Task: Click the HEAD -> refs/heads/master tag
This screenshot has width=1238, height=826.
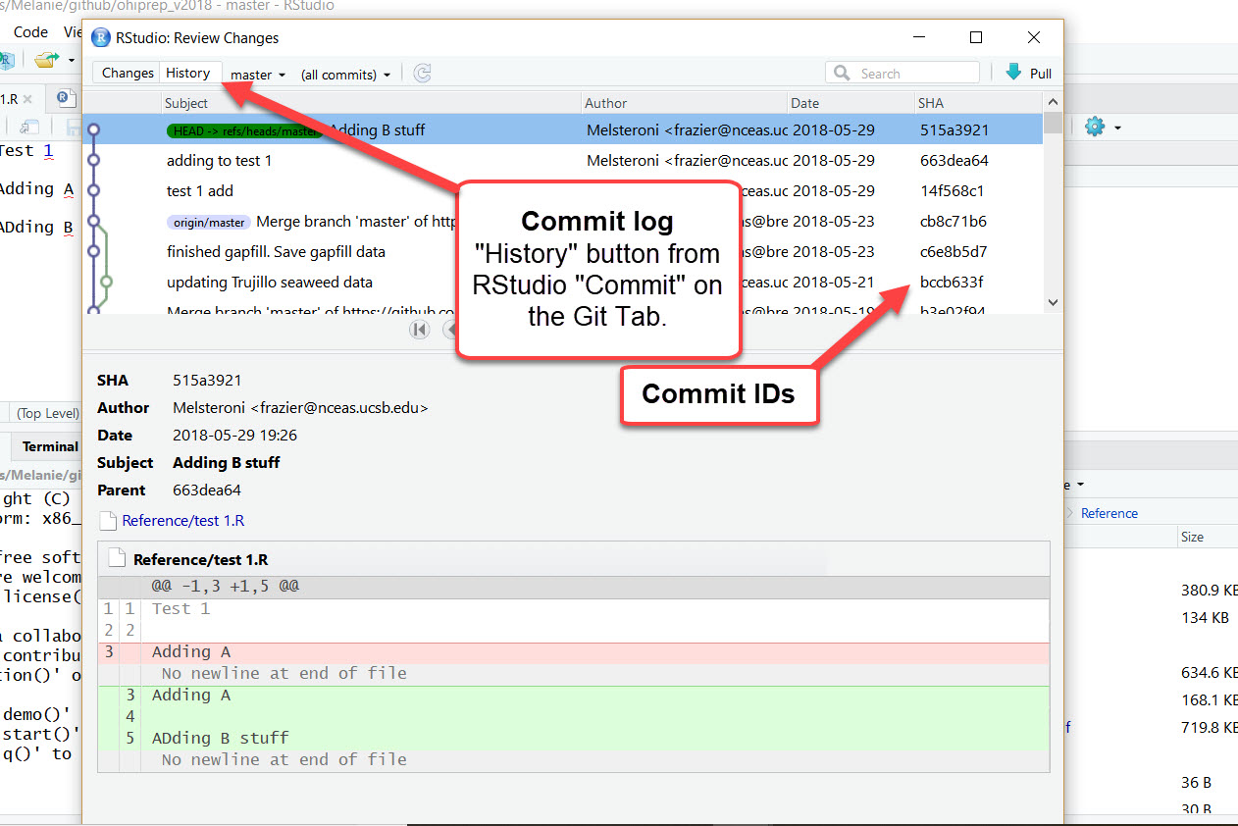Action: point(244,130)
